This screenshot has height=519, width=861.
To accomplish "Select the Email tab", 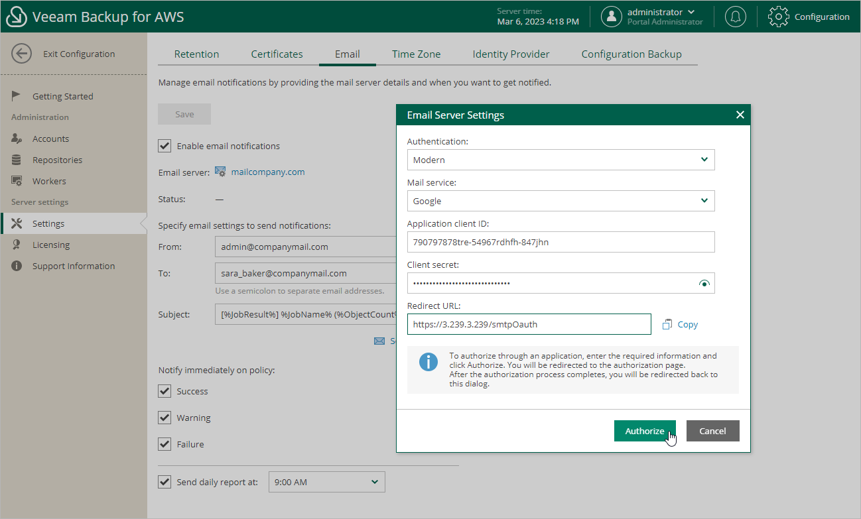I will click(348, 54).
